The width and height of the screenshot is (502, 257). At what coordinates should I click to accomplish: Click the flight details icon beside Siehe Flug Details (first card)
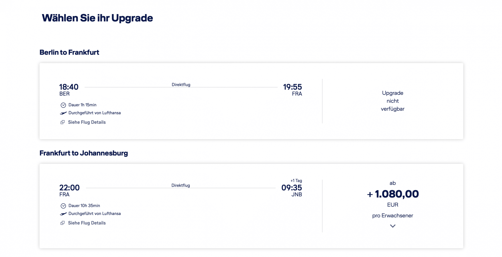(62, 122)
